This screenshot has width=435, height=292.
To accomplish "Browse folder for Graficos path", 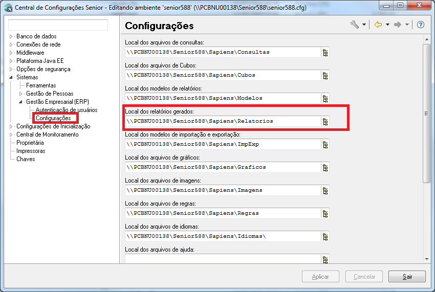I will pos(325,168).
